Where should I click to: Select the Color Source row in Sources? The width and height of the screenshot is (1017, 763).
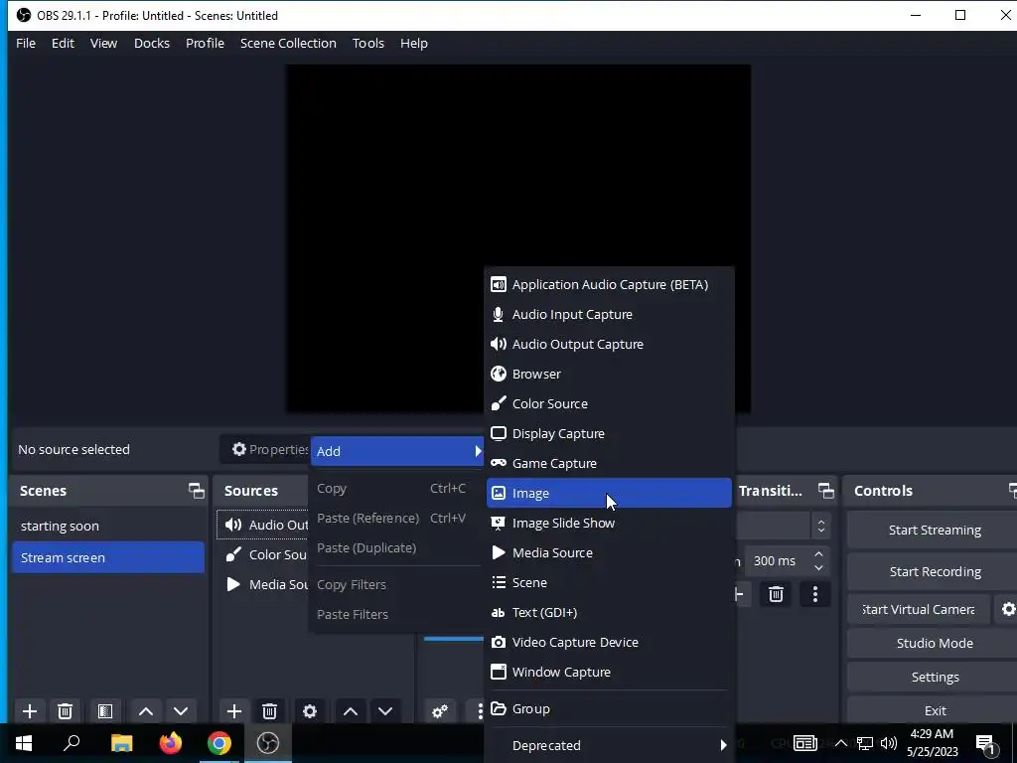263,554
